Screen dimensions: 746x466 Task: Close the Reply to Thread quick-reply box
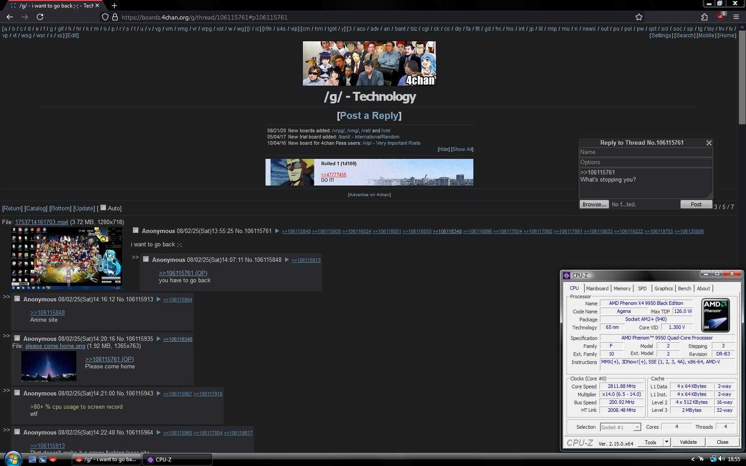point(709,143)
